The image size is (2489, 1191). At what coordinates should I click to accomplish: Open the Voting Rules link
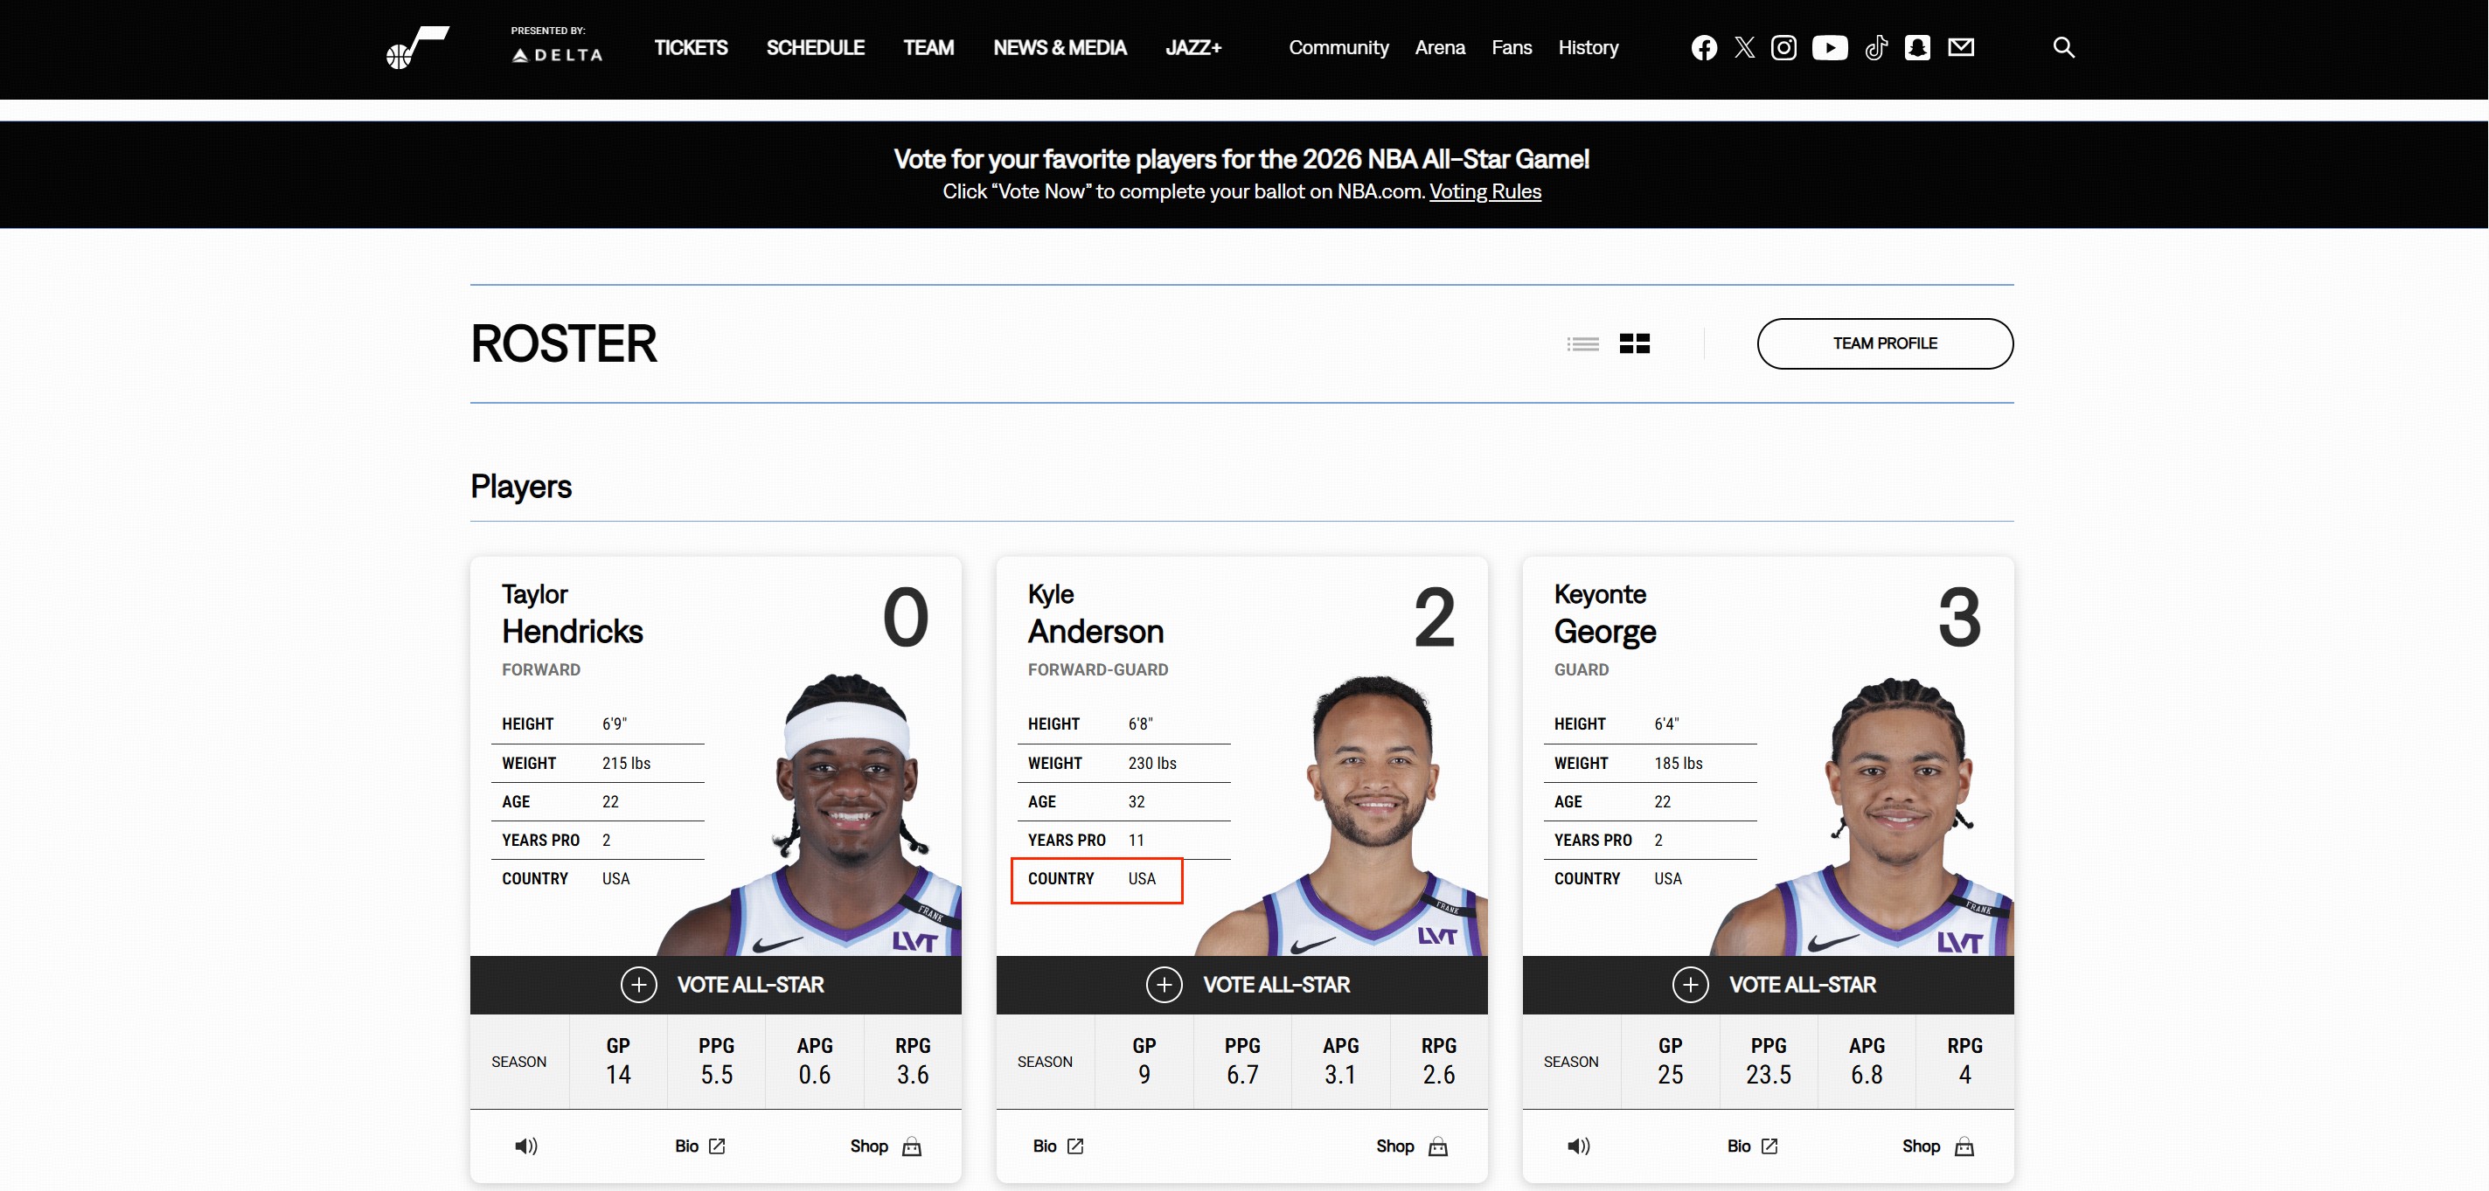click(1484, 191)
